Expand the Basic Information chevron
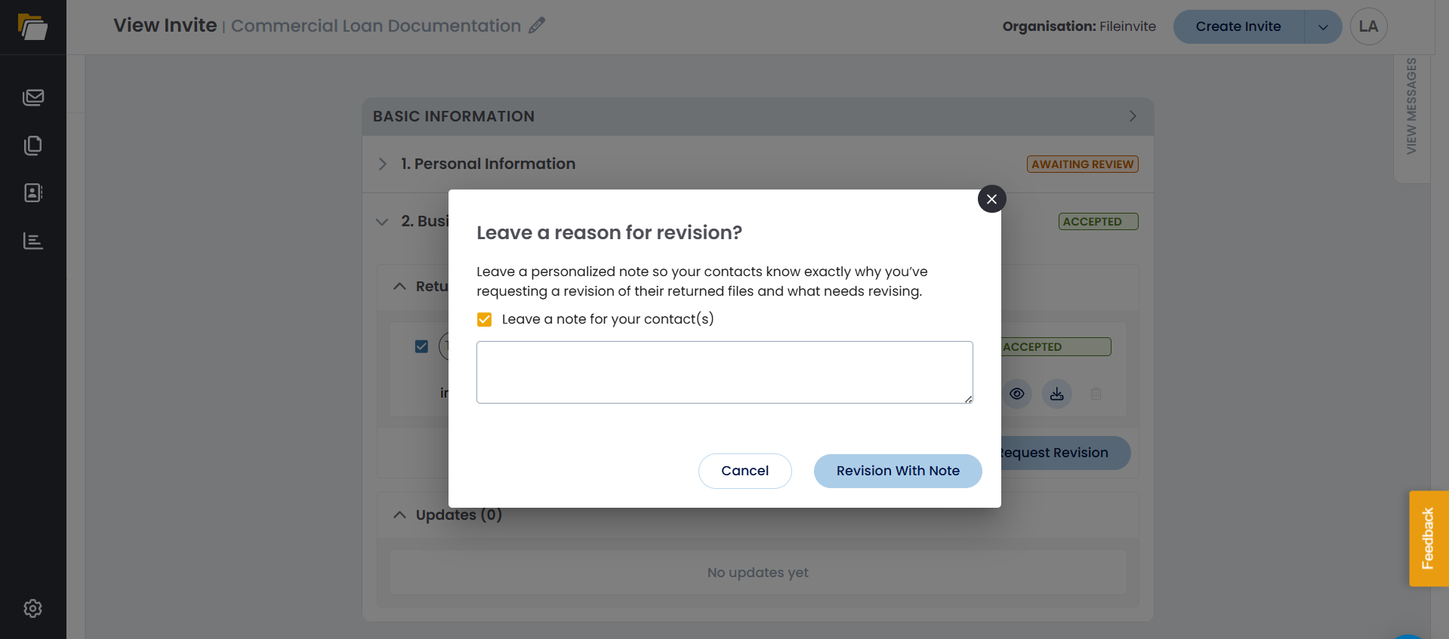1449x639 pixels. pyautogui.click(x=1133, y=116)
